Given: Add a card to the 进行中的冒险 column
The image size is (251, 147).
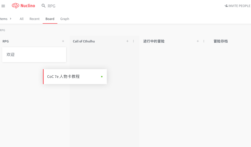Looking at the screenshot, I should click(198, 41).
